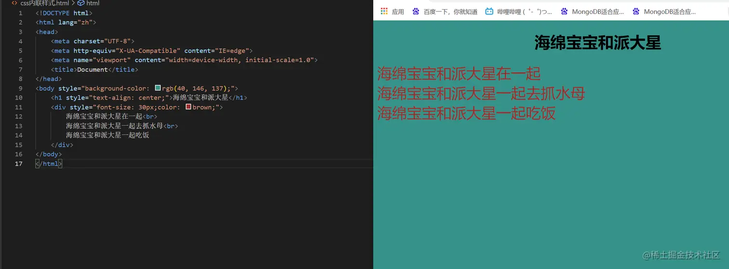Click the viewport meta tag line
Screen dimensions: 729x269
point(184,60)
